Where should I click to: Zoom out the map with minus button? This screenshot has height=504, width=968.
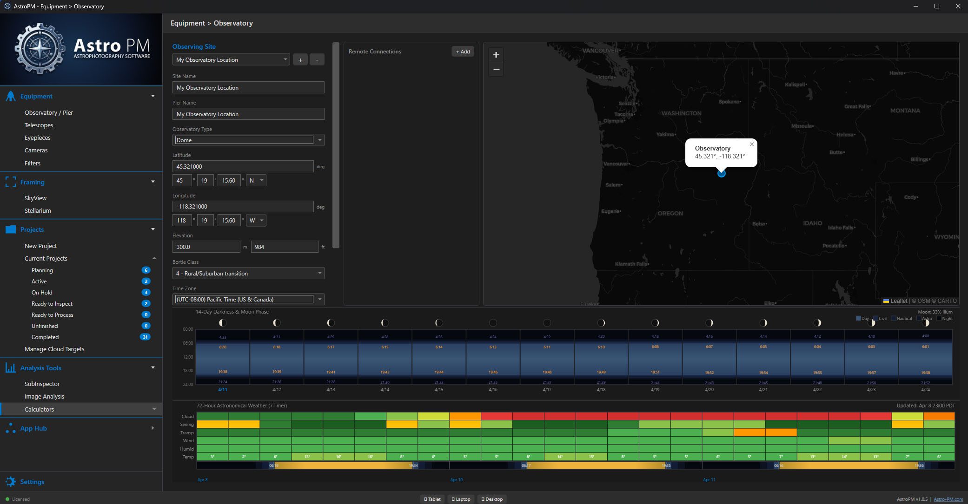pos(496,70)
